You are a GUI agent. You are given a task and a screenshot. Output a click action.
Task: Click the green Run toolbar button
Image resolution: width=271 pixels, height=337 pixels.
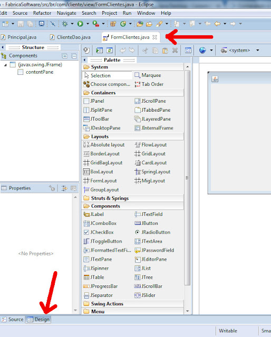(x=81, y=24)
